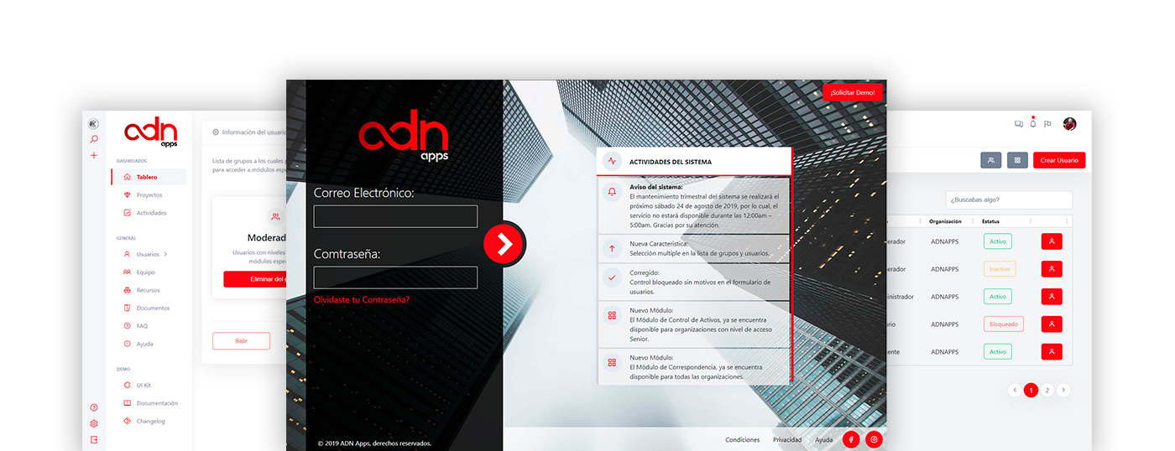Open the Olvidaste tu Contraseña link

(362, 299)
